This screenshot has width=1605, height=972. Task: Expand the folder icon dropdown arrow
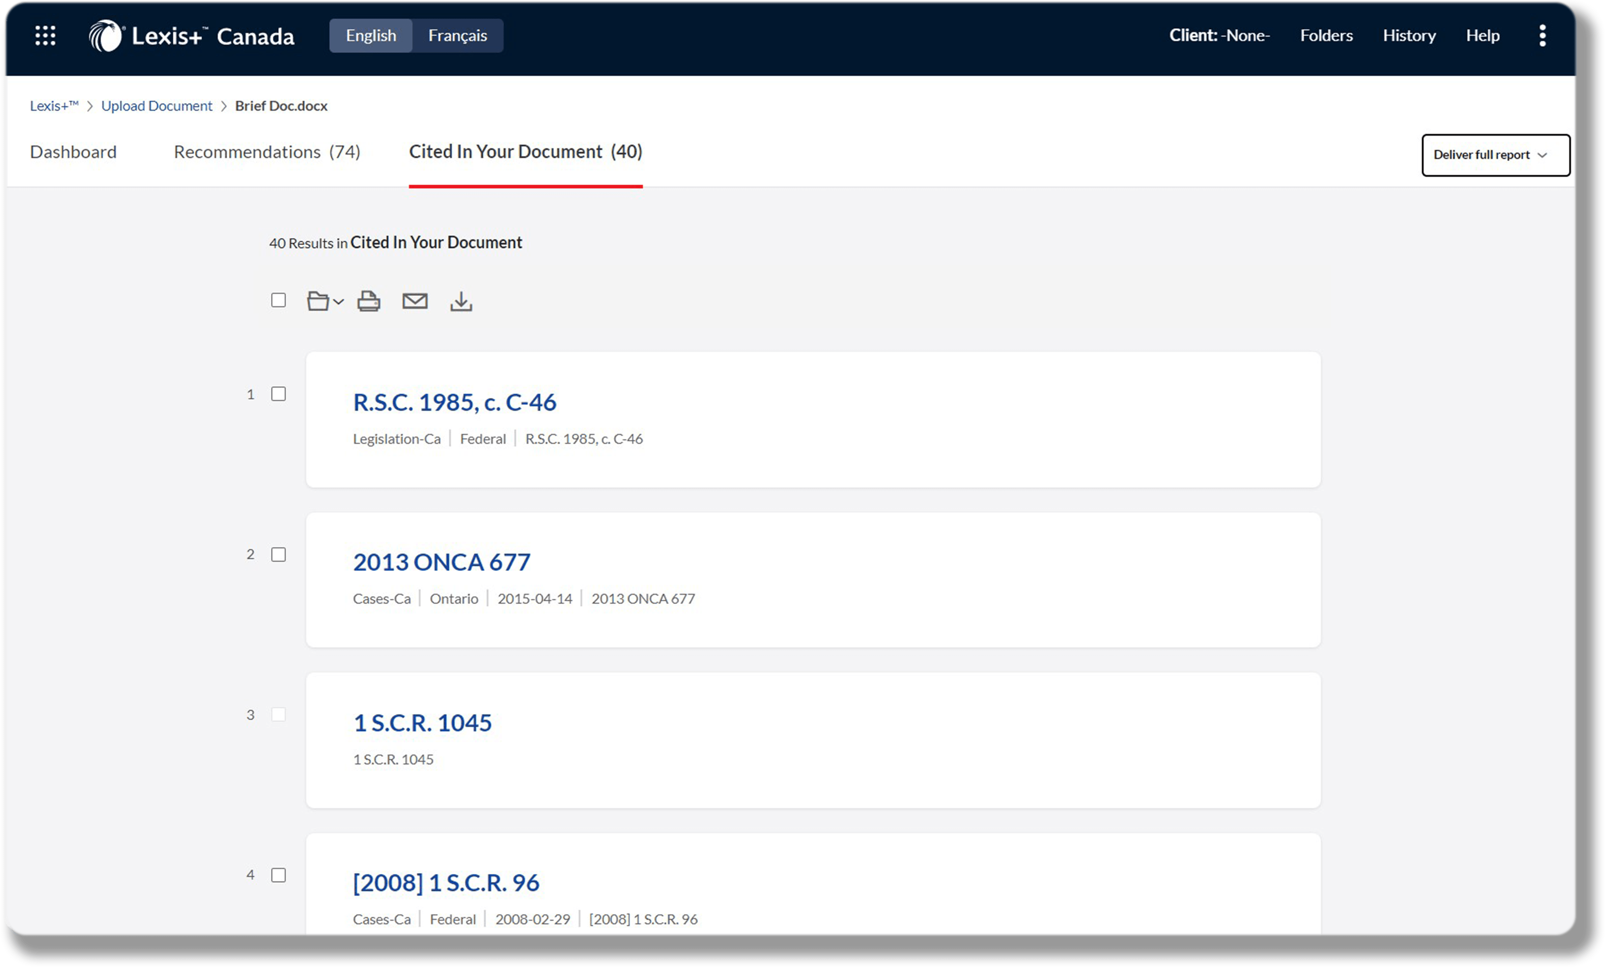(x=339, y=302)
